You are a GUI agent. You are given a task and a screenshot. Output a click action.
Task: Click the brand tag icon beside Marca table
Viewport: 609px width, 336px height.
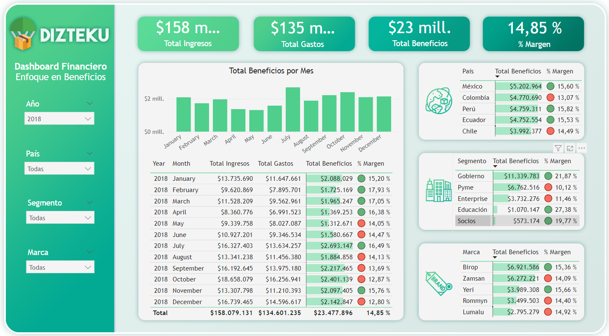438,284
